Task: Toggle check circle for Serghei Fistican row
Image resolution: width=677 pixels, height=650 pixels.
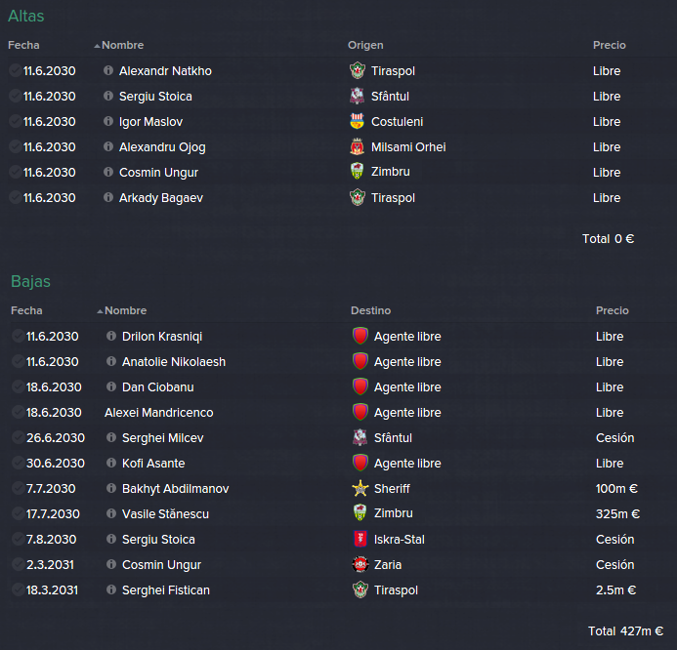Action: [x=19, y=589]
